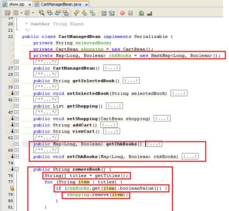Close the CartManagedBean.java tab

point(87,5)
